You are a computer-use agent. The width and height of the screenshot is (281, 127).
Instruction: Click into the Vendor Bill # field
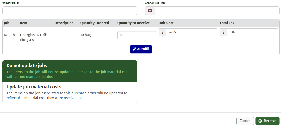70,11
